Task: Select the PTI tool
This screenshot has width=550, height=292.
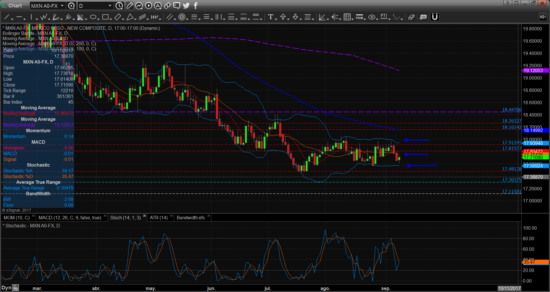Action: 384,17
